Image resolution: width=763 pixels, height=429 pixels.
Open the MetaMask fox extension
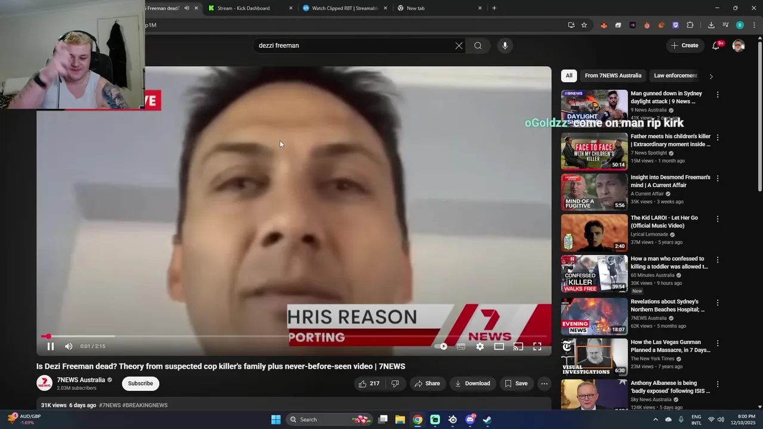pyautogui.click(x=604, y=25)
